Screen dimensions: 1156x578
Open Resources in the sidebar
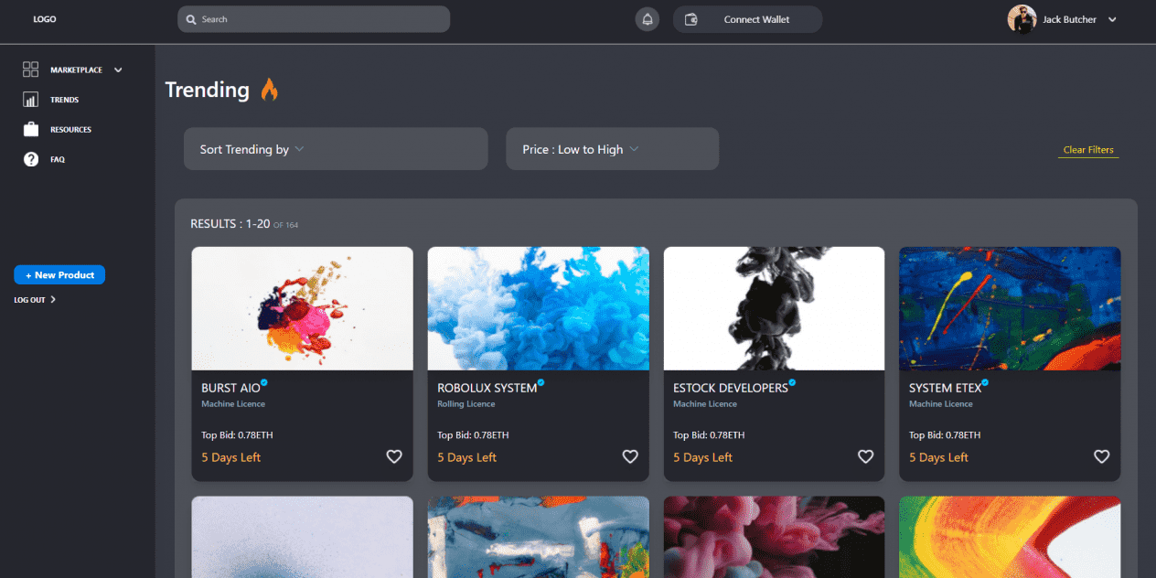click(70, 130)
